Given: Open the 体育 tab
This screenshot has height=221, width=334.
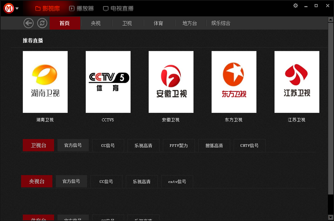Looking at the screenshot, I should click(x=159, y=23).
